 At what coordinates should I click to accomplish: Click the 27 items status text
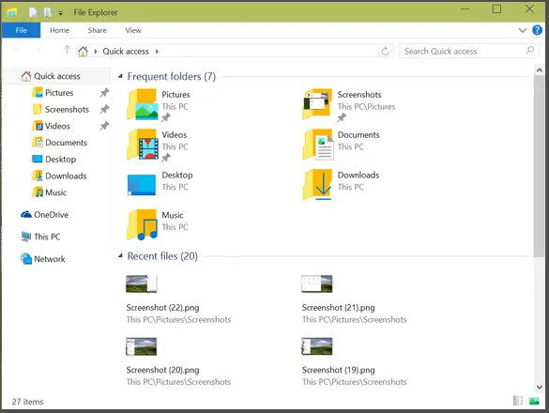[x=27, y=402]
